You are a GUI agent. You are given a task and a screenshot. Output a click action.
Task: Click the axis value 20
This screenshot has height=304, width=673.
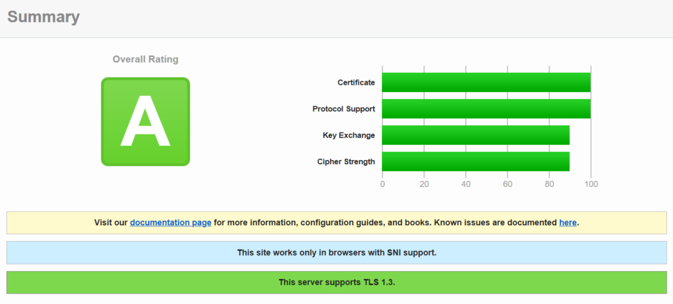pos(424,185)
